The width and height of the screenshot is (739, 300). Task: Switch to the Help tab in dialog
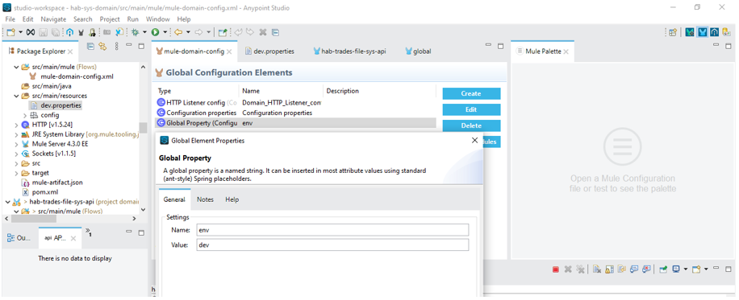coord(232,199)
